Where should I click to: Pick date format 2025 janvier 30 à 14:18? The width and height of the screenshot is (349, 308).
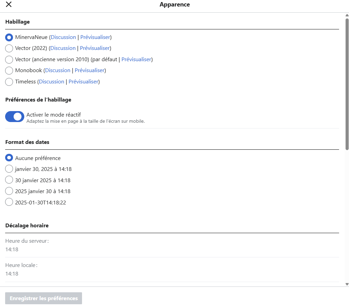tap(9, 191)
